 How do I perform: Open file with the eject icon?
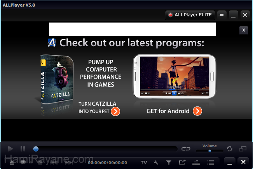pos(12,162)
